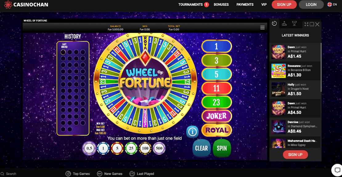Bet on the red 11 field
Image resolution: width=342 pixels, height=177 pixels.
(x=216, y=88)
